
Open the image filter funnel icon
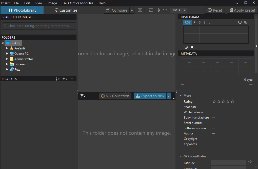pyautogui.click(x=83, y=96)
